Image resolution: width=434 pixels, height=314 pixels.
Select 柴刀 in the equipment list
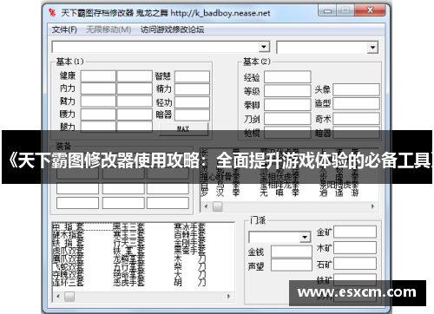[190, 266]
